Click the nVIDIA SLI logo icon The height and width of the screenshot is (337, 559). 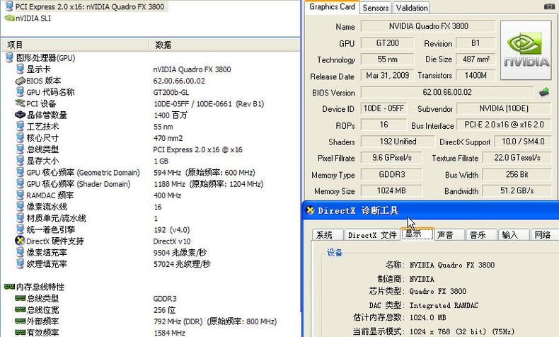9,18
